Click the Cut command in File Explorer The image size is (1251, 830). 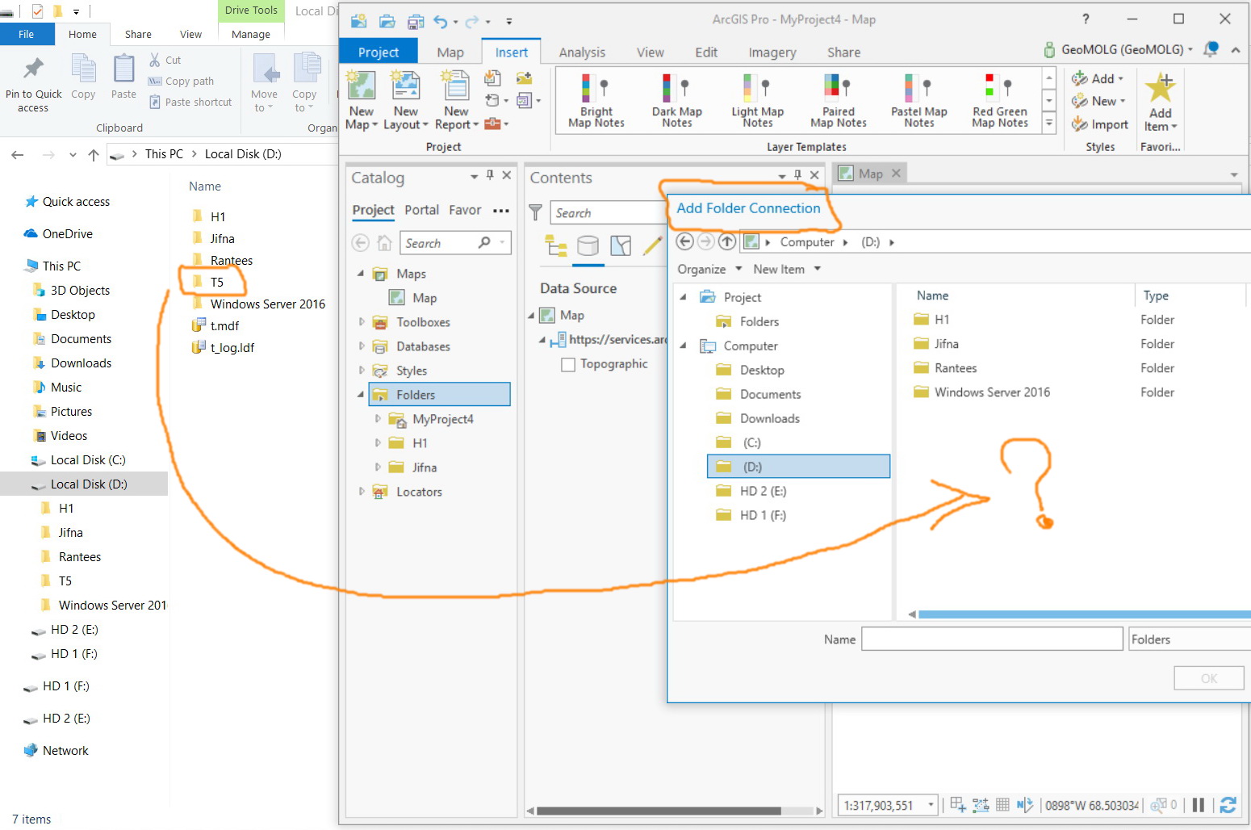tap(165, 60)
